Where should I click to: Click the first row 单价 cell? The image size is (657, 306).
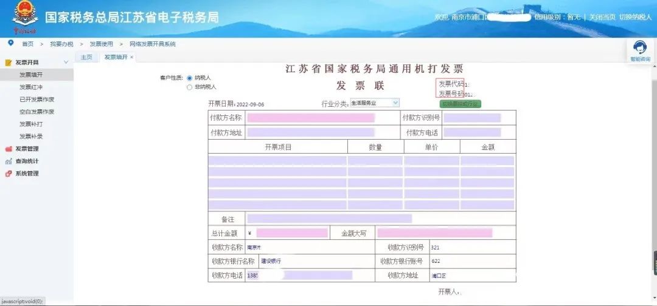[431, 161]
